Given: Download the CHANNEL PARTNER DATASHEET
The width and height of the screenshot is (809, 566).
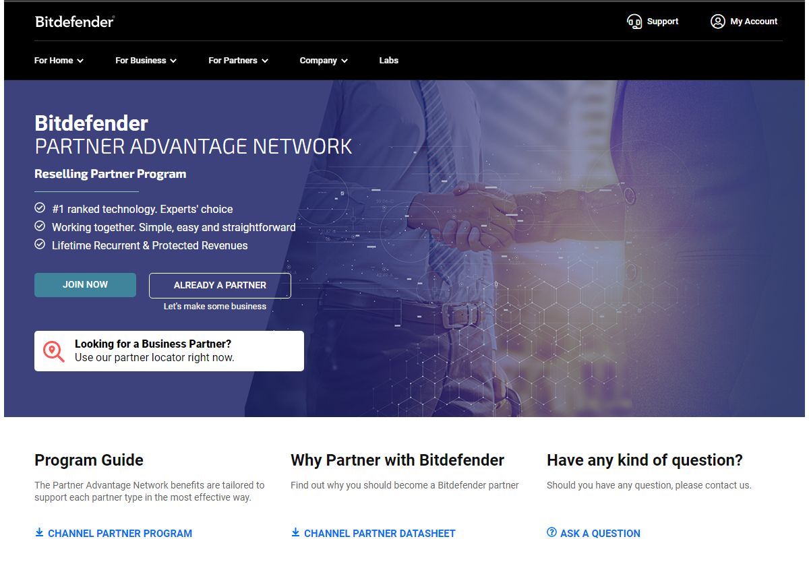Looking at the screenshot, I should click(380, 534).
